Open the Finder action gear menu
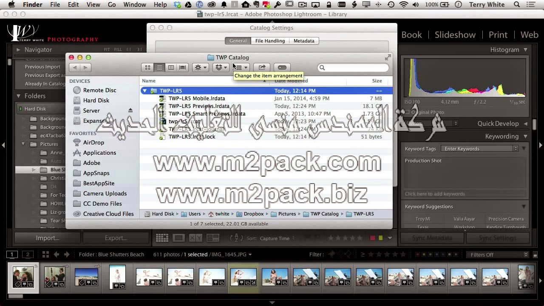Viewport: 544px width, 306px height. [200, 68]
